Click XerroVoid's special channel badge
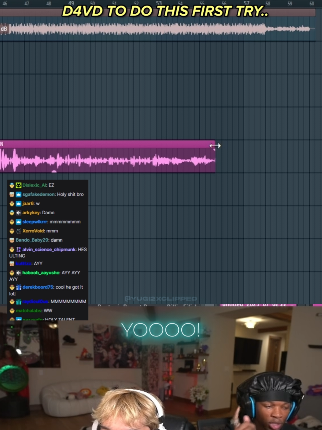 tap(18, 231)
